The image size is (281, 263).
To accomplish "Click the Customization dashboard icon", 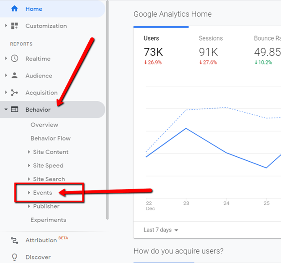I will pos(14,26).
